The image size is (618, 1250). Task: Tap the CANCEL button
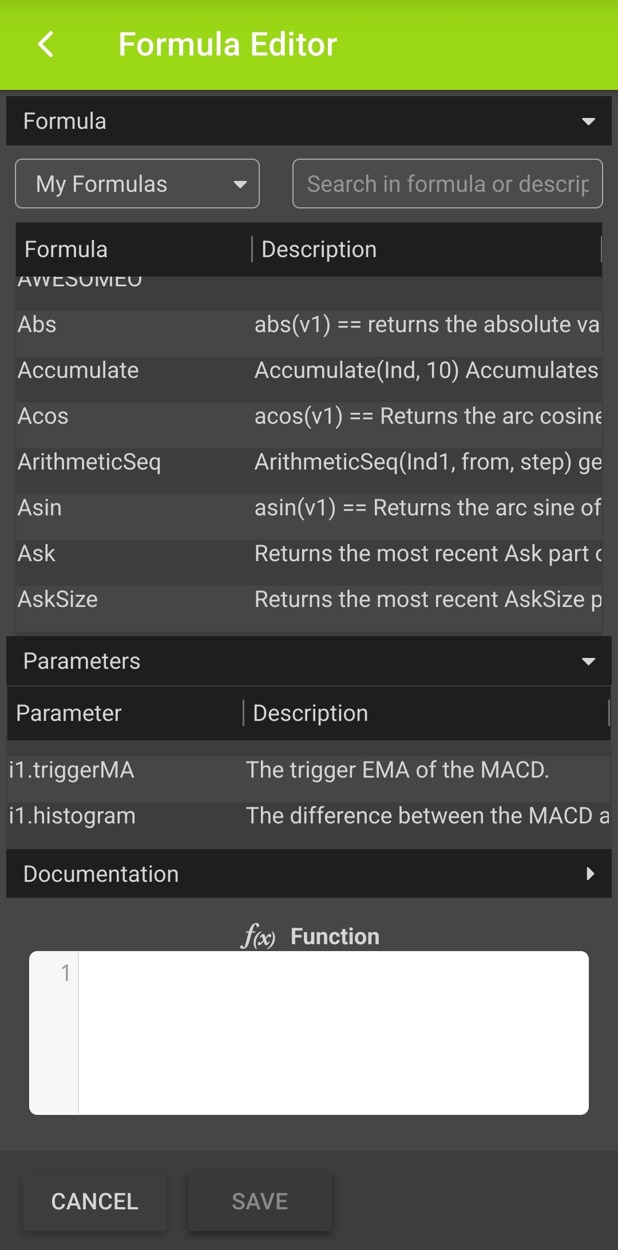coord(95,1201)
